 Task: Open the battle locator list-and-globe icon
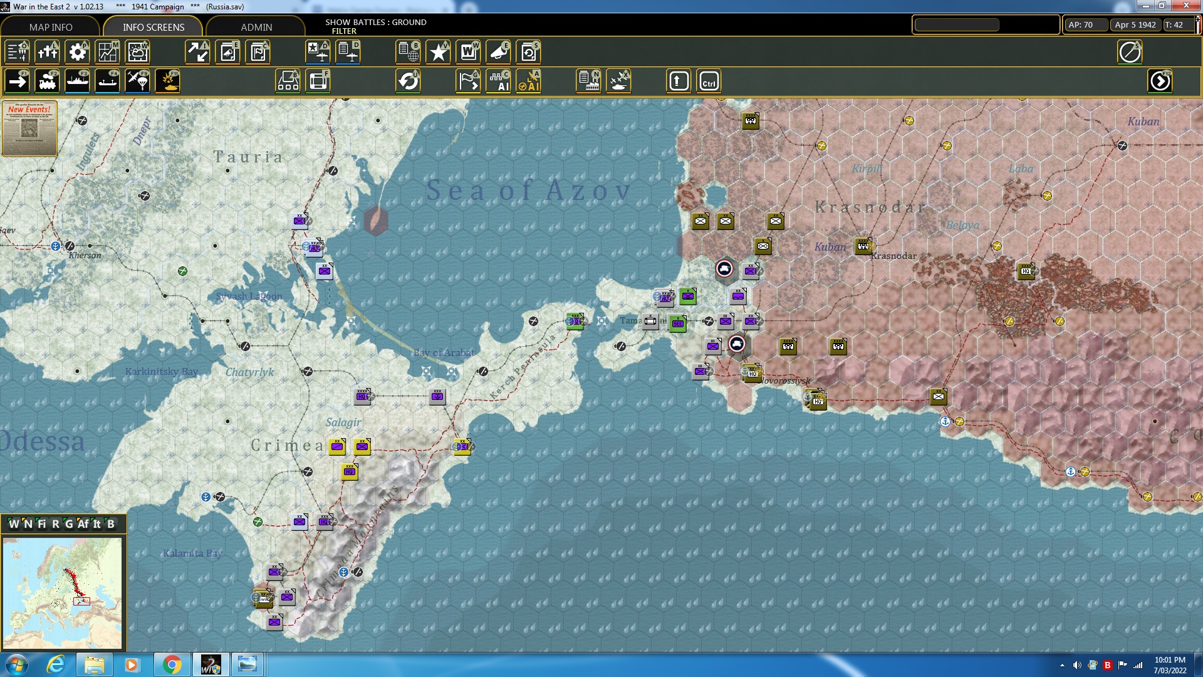pos(409,52)
